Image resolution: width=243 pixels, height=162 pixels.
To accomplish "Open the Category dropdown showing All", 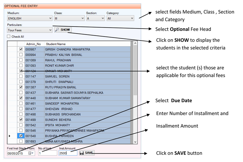I will click(x=120, y=18).
